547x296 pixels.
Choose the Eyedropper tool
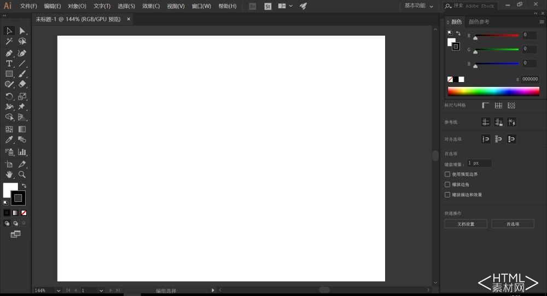(9, 140)
